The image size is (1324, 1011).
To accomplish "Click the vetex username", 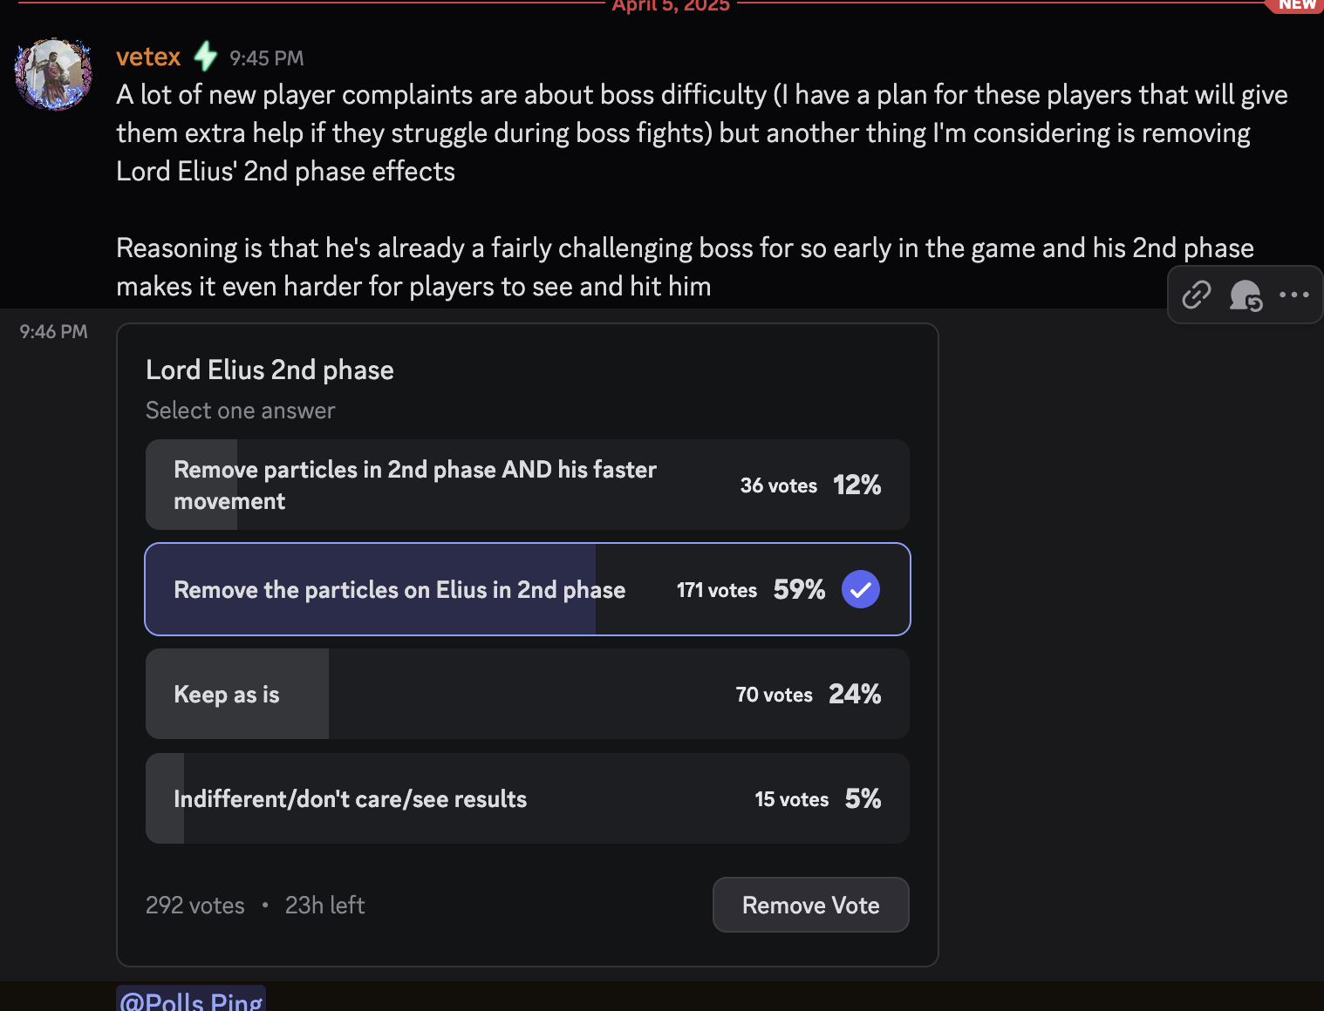I will pyautogui.click(x=148, y=58).
